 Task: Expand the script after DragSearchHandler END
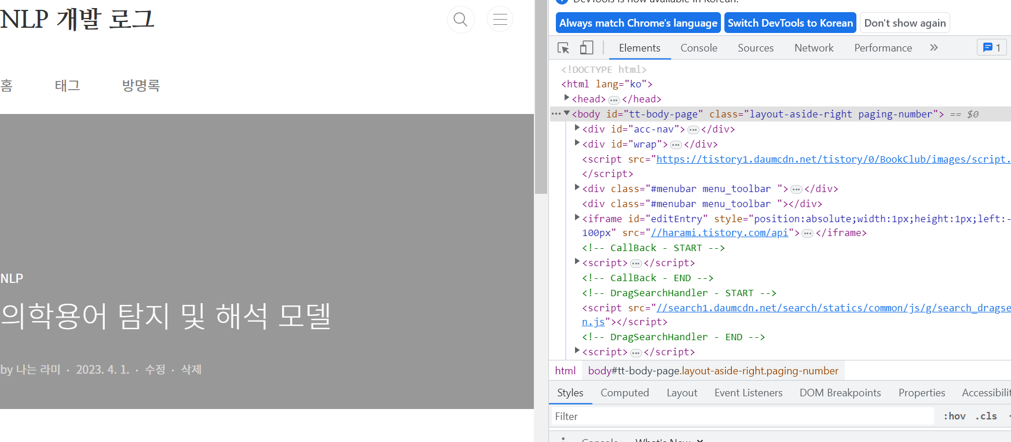(x=577, y=351)
